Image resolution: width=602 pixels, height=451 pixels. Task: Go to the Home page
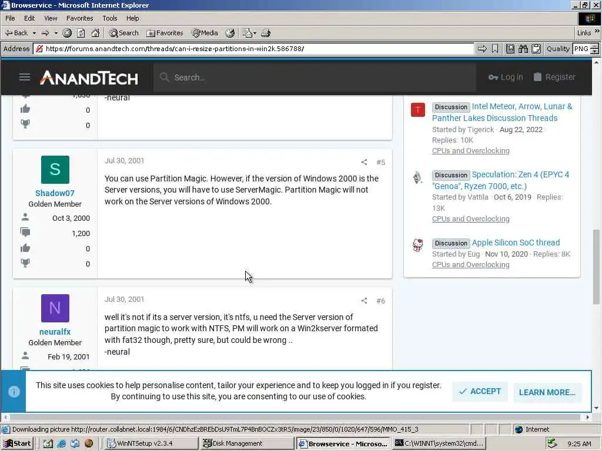coord(95,33)
